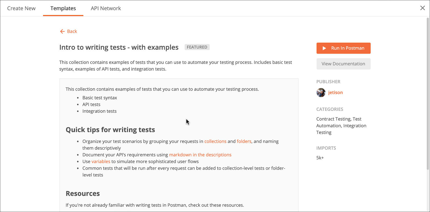Screen dimensions: 430x212
Task: Open markdown in the descriptions link
Action: [x=200, y=155]
